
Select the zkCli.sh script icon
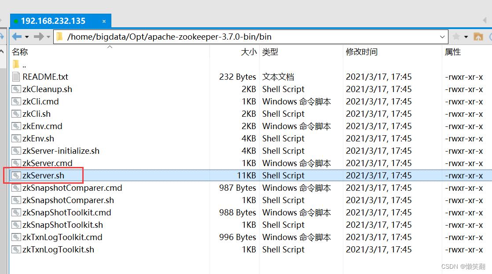(x=16, y=114)
